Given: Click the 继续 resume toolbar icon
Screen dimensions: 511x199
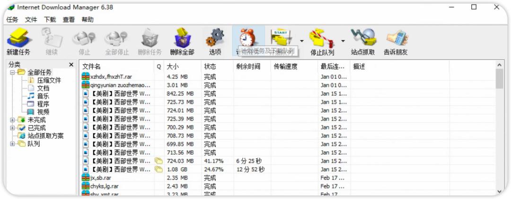Looking at the screenshot, I should (x=52, y=38).
